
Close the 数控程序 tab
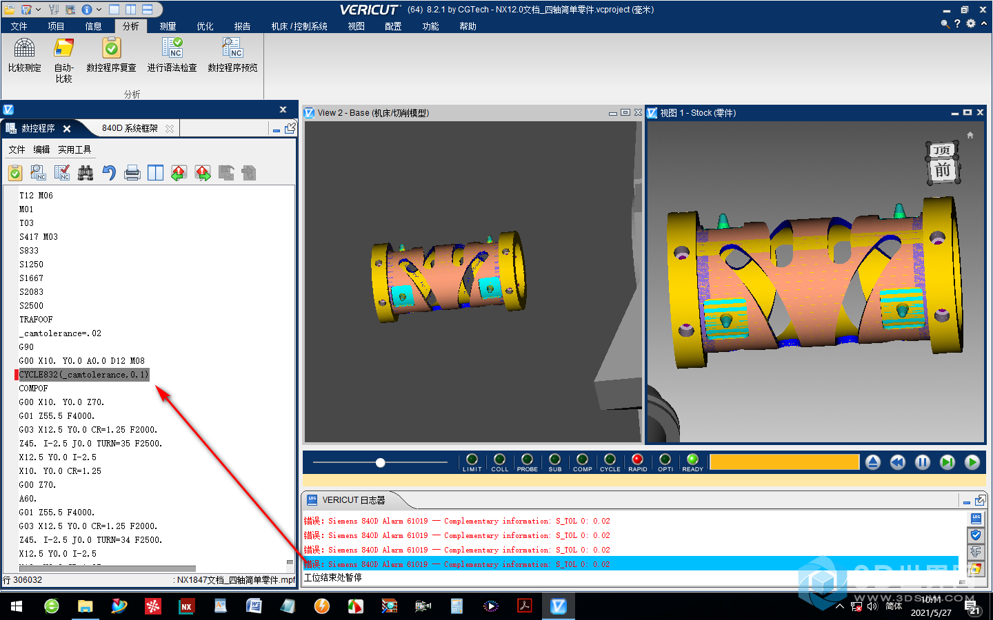(x=67, y=129)
